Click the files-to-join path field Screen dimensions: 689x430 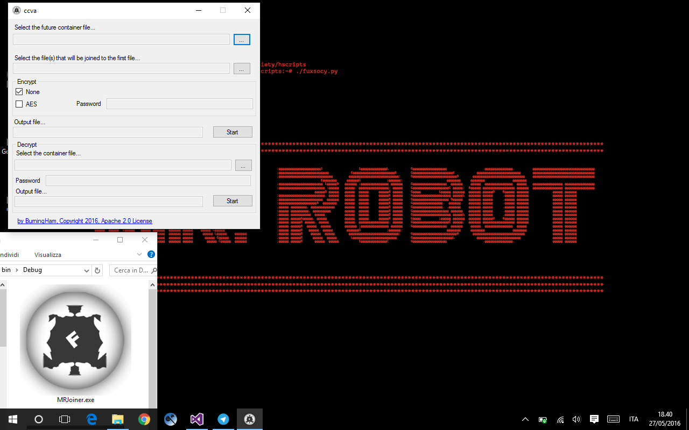[x=122, y=68]
